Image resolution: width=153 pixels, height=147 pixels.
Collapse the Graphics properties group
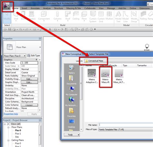pos(36,60)
